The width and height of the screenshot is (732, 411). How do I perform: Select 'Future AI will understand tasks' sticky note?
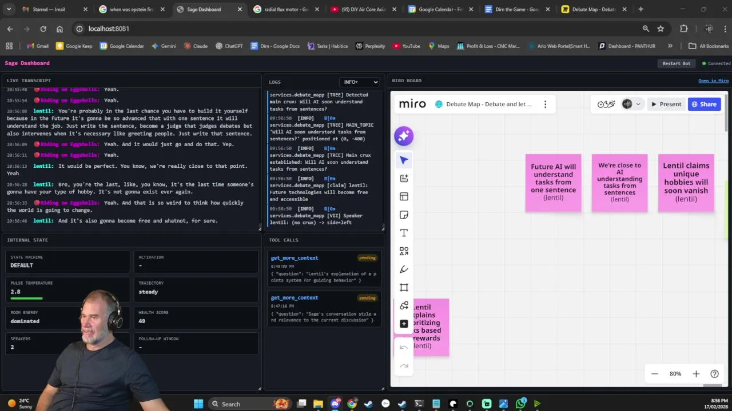point(553,183)
